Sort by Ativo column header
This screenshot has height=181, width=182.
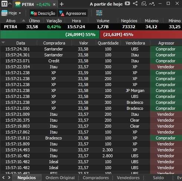pos(11,21)
